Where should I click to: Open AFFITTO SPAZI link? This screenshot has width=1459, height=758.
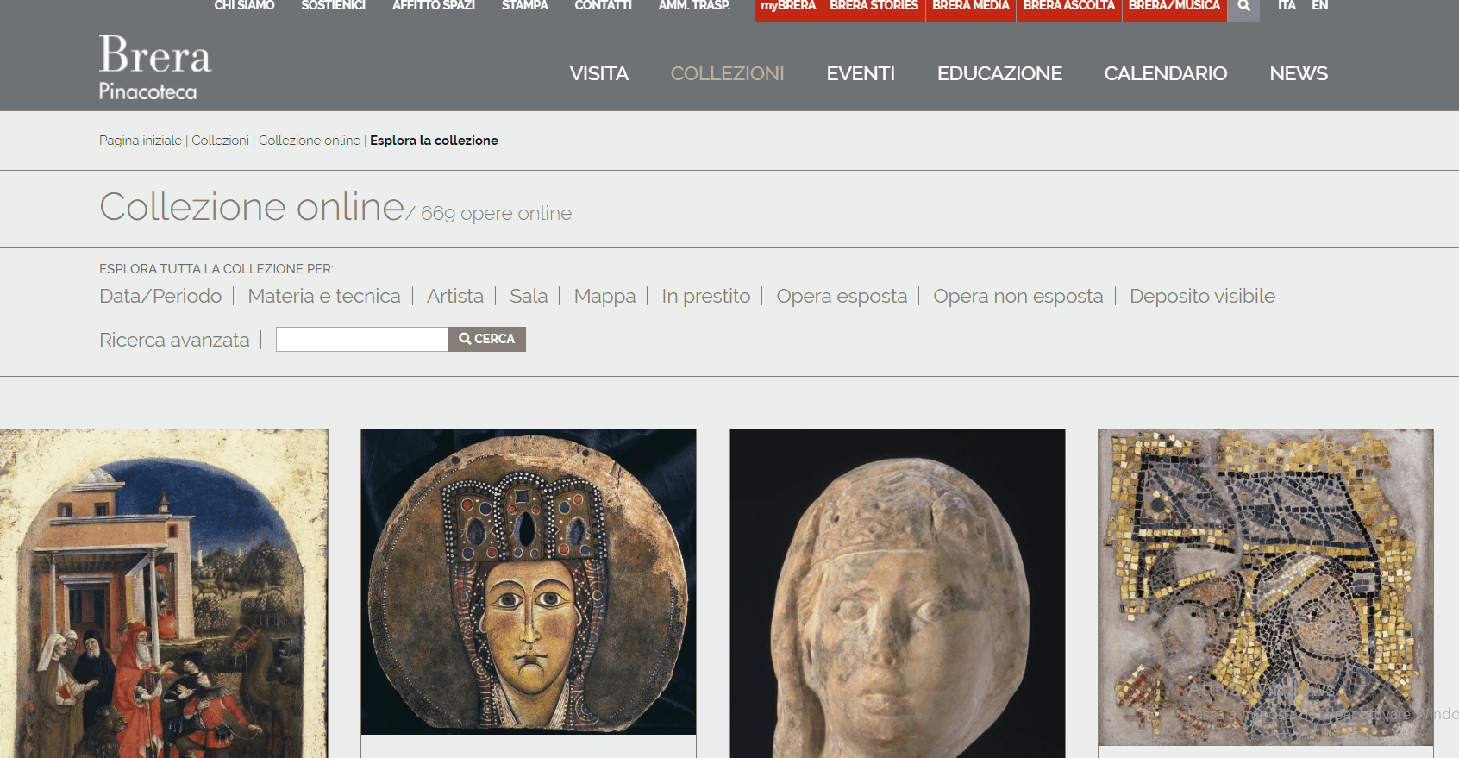[x=434, y=6]
